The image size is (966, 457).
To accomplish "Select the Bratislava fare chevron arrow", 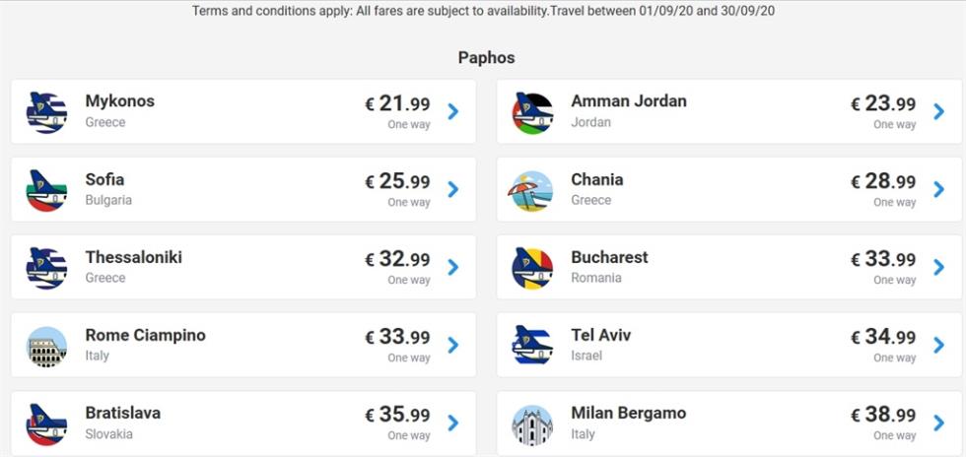I will [453, 423].
